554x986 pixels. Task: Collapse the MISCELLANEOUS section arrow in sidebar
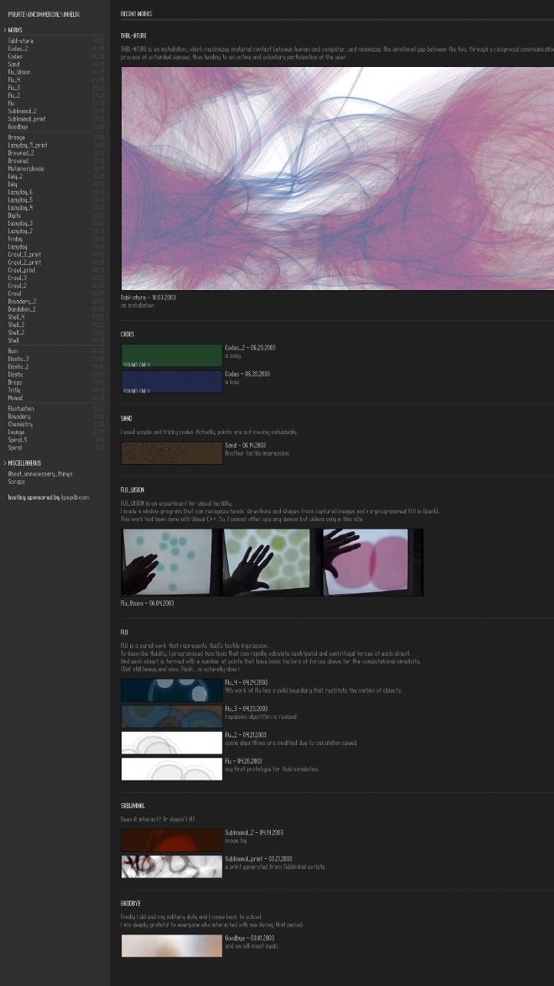click(x=5, y=463)
